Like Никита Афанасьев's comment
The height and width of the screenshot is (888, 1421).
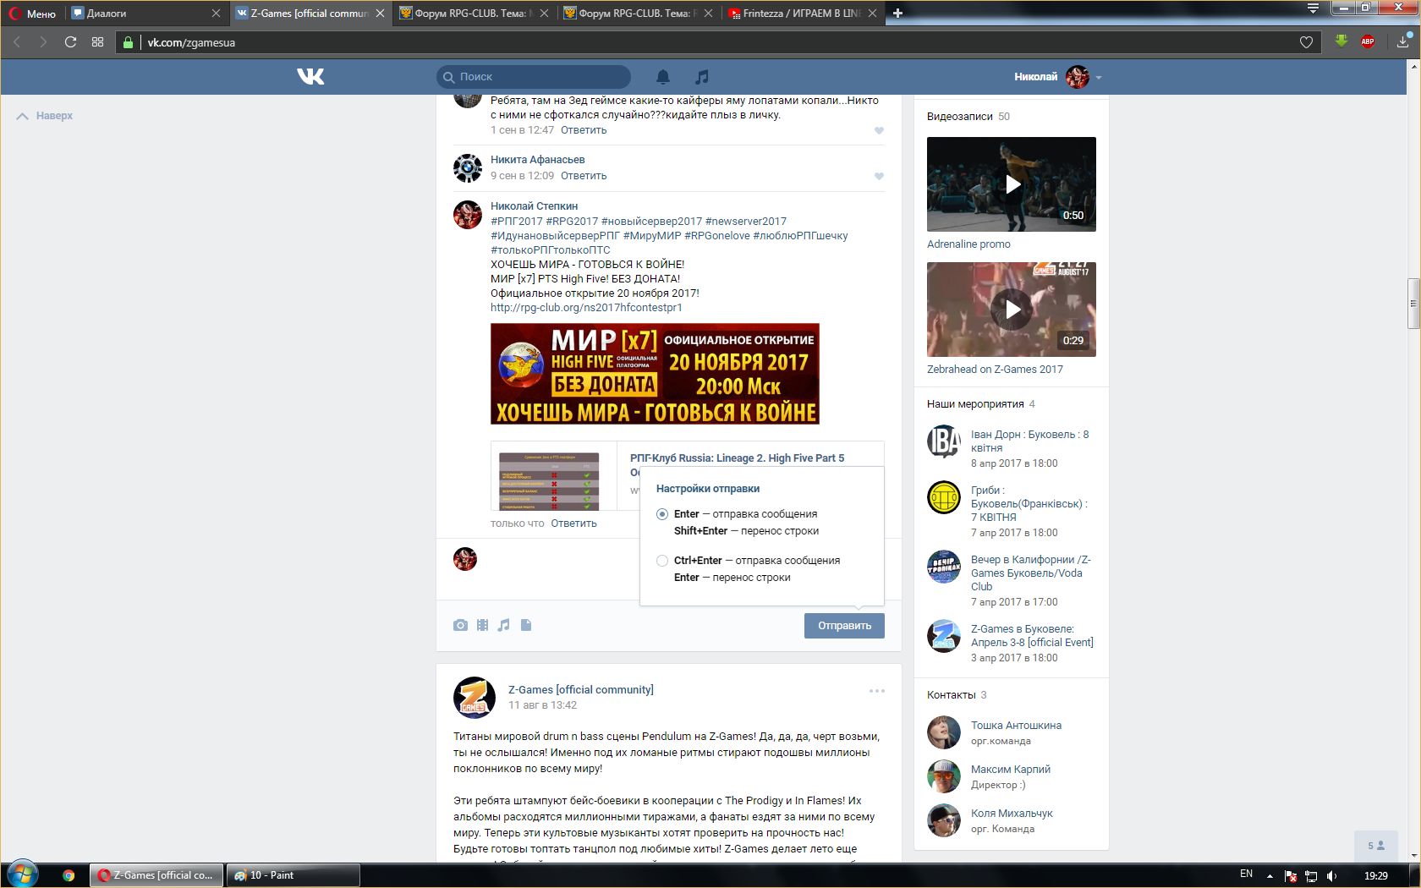[879, 176]
